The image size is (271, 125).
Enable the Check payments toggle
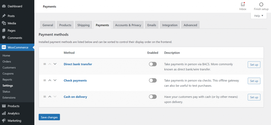[x=153, y=80]
